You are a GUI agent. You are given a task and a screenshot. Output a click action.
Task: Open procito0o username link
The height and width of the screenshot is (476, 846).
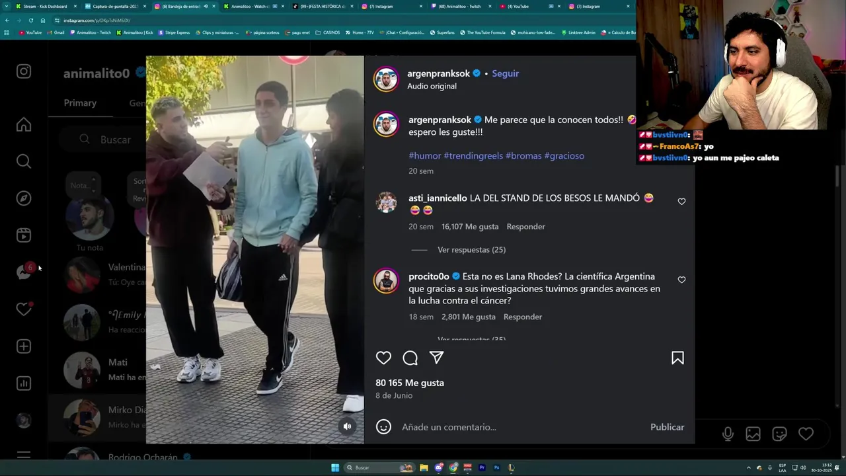click(428, 276)
